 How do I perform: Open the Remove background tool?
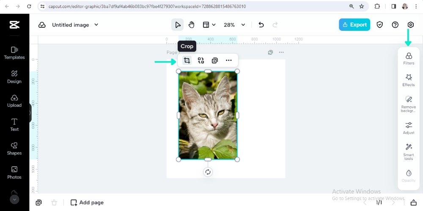(409, 104)
